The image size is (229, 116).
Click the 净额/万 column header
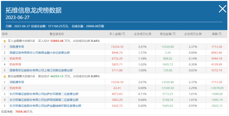(x=217, y=34)
